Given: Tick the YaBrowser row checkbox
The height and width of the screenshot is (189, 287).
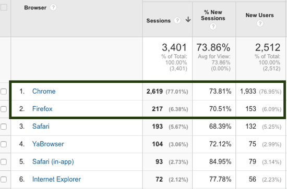Looking at the screenshot, I should click(4, 144).
